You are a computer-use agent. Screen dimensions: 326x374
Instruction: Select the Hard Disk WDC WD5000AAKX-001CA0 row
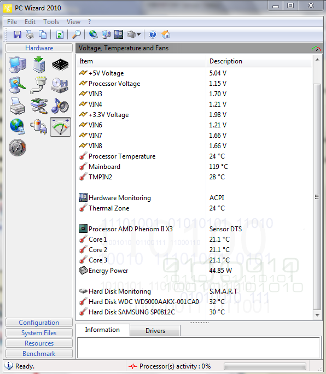194,302
